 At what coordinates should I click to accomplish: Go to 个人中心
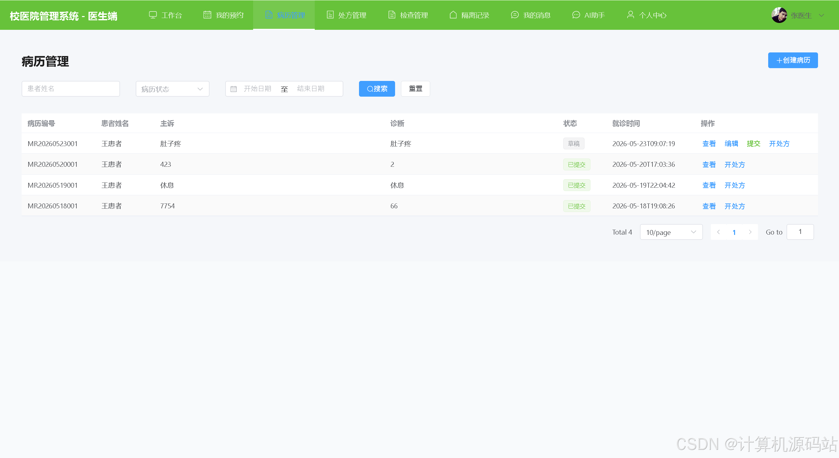pos(647,15)
